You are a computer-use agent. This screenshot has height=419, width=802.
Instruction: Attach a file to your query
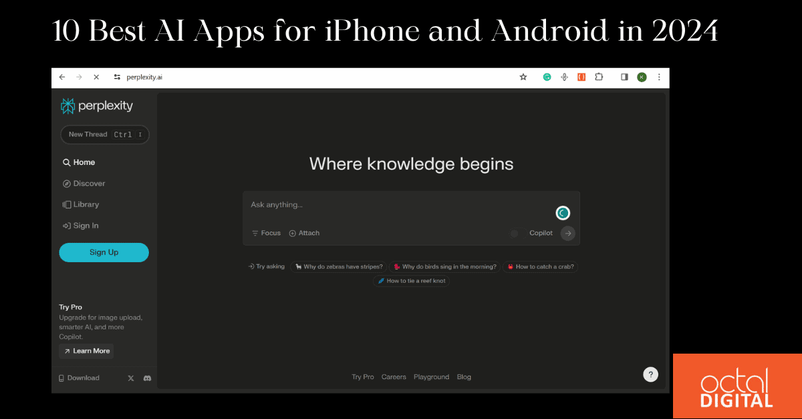coord(304,233)
